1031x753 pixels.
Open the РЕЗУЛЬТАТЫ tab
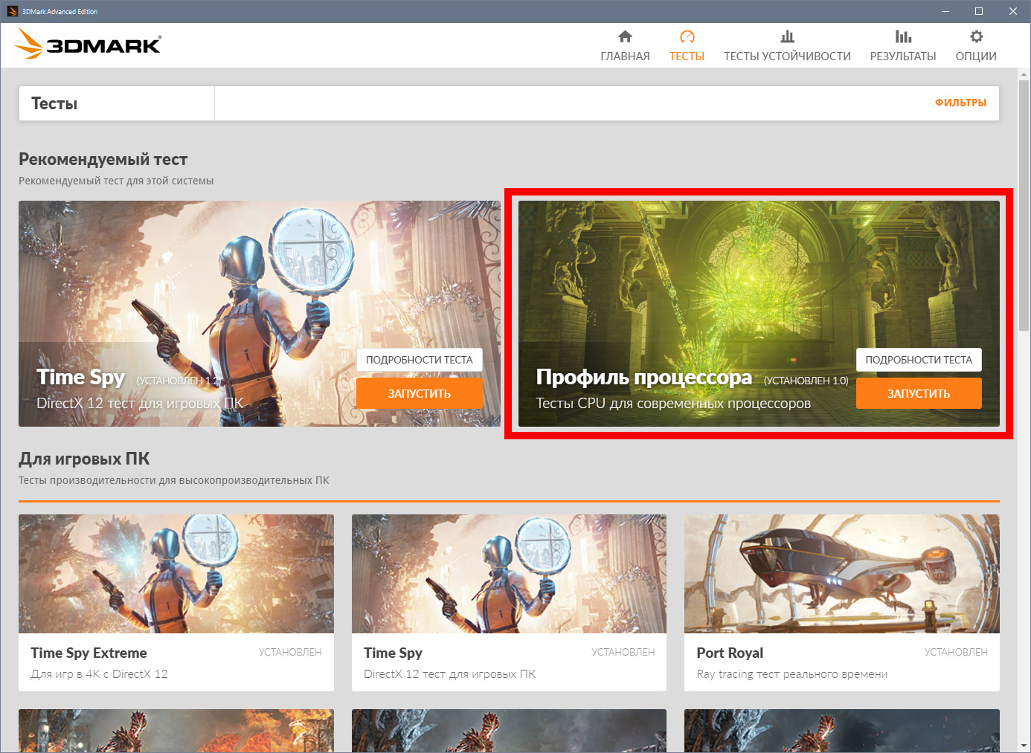click(903, 56)
